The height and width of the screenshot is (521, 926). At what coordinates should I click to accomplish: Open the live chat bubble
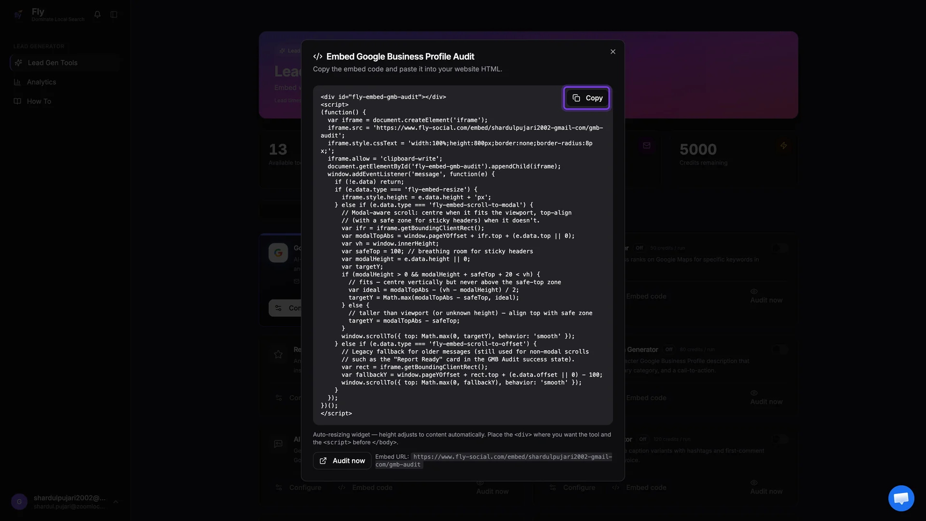901,498
